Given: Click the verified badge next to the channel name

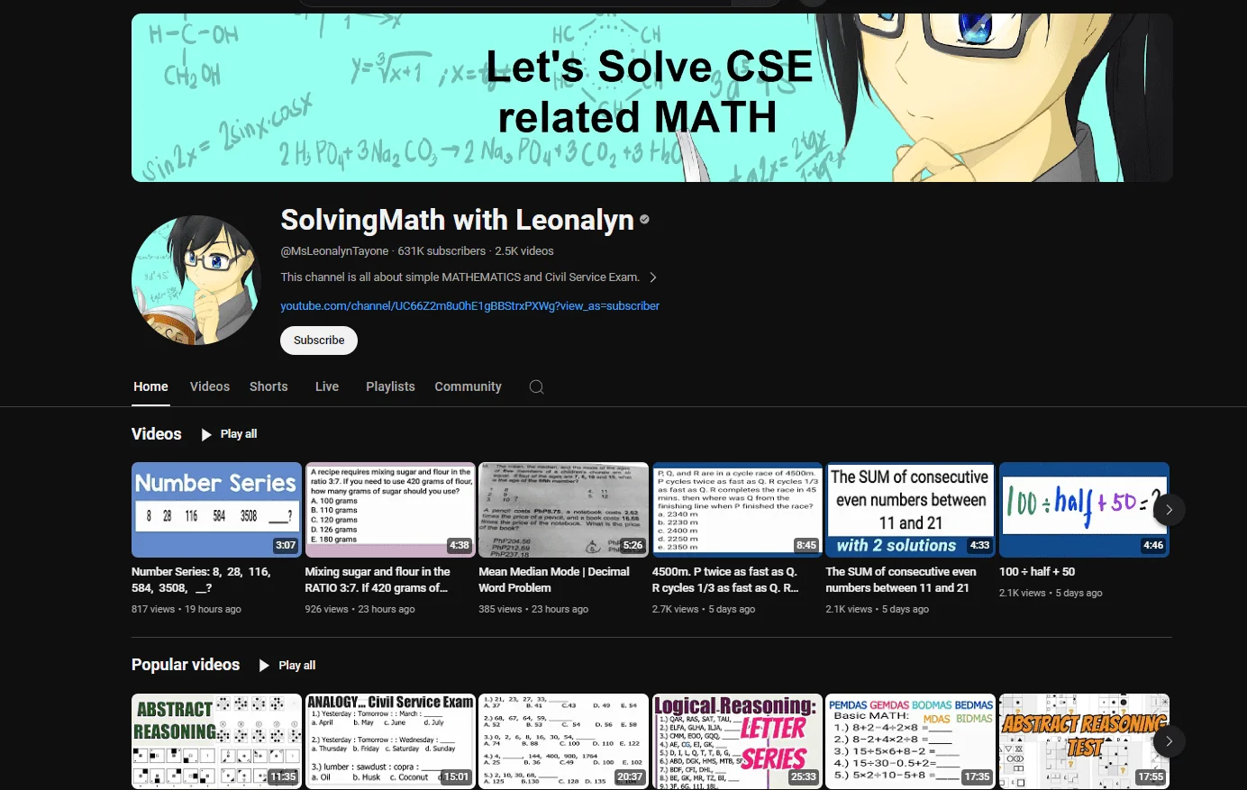Looking at the screenshot, I should 644,219.
